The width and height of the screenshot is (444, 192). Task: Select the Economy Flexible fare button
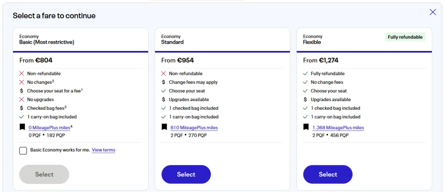pyautogui.click(x=328, y=174)
